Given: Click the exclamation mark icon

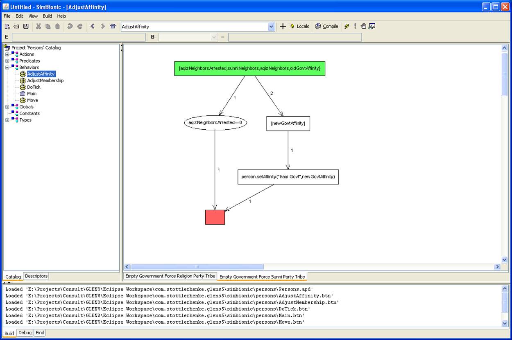Looking at the screenshot, I should (355, 26).
